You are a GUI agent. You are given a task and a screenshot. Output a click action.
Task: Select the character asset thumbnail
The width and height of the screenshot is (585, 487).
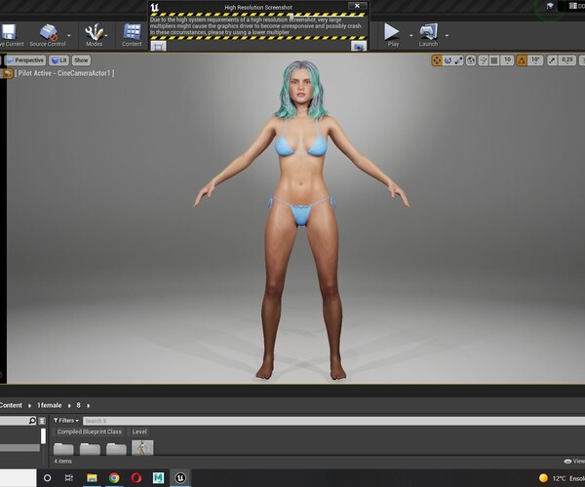[x=142, y=448]
